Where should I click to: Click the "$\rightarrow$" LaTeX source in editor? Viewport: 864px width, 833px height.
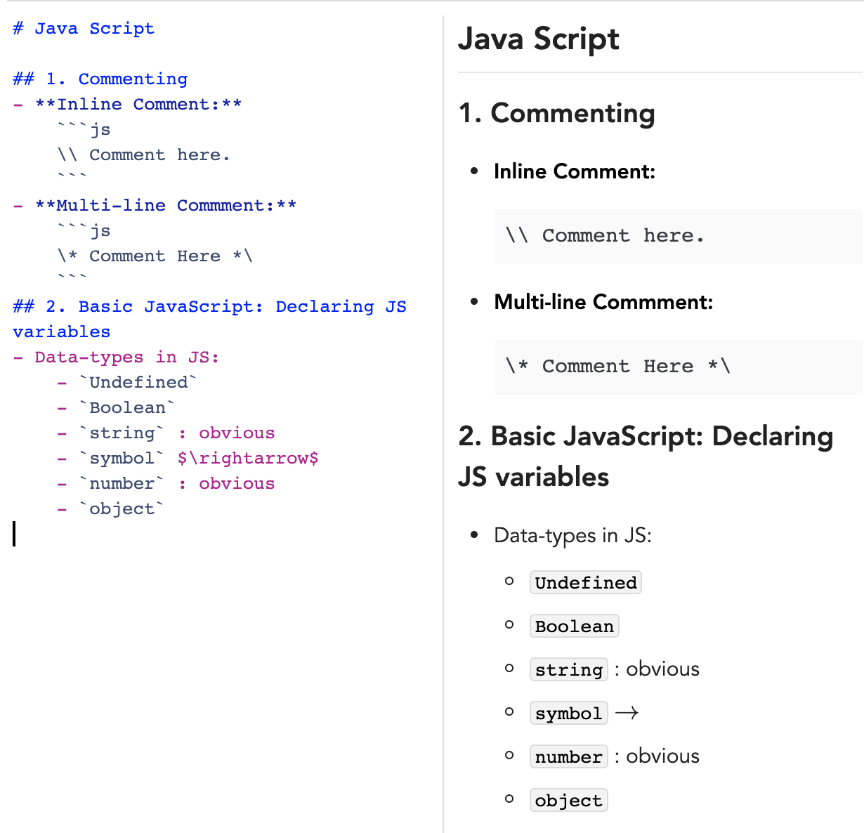pyautogui.click(x=248, y=457)
